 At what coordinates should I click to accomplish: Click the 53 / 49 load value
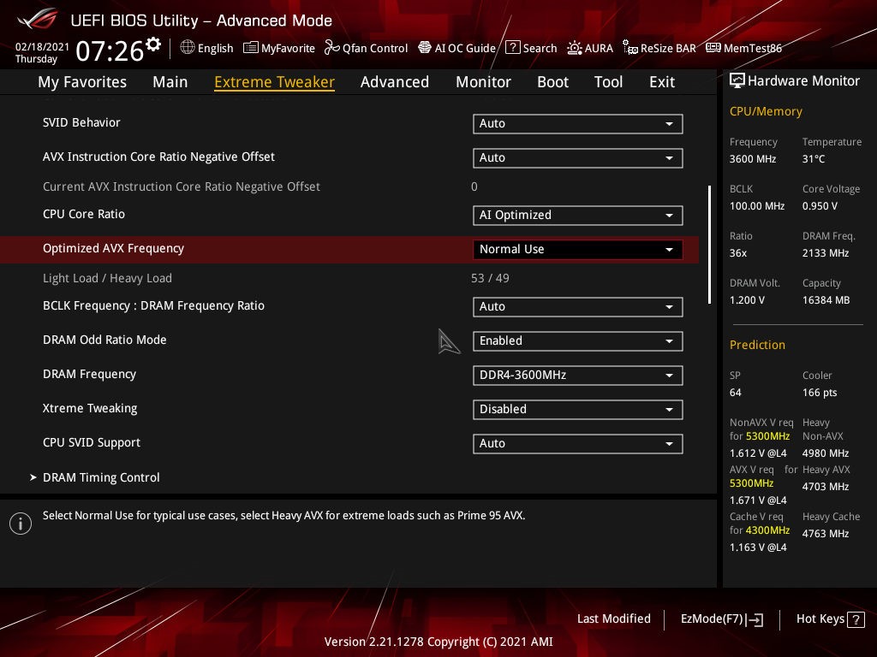(x=490, y=278)
